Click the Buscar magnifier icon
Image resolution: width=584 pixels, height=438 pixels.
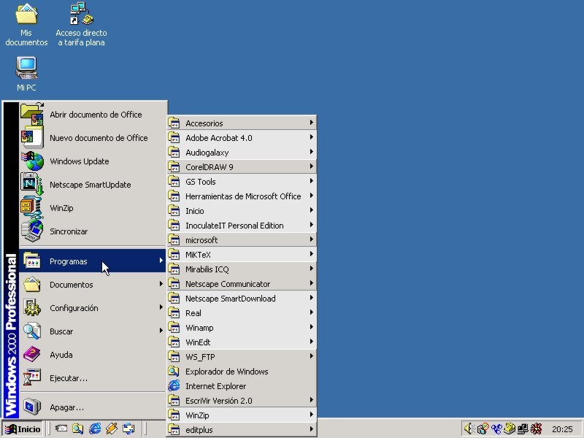(x=32, y=331)
